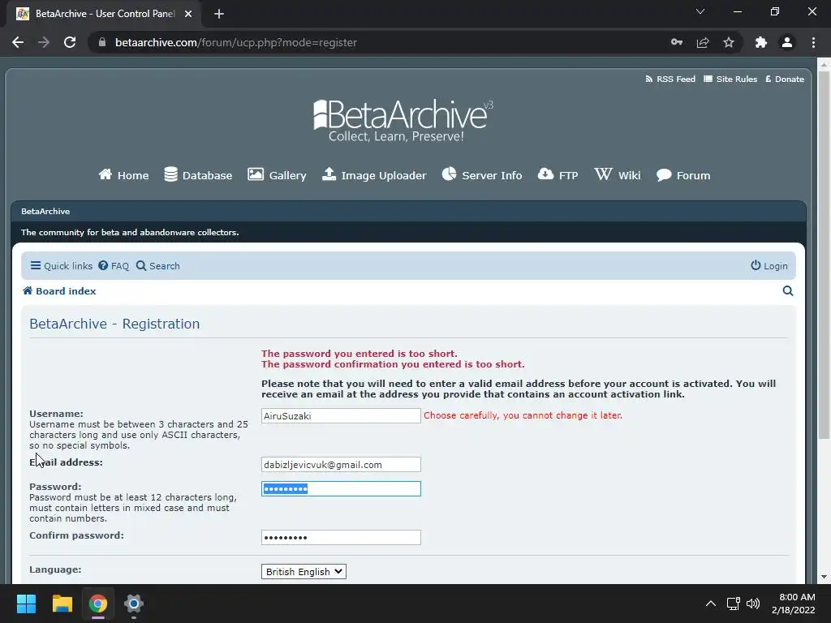Image resolution: width=831 pixels, height=623 pixels.
Task: View the site lock info icon
Action: point(102,42)
